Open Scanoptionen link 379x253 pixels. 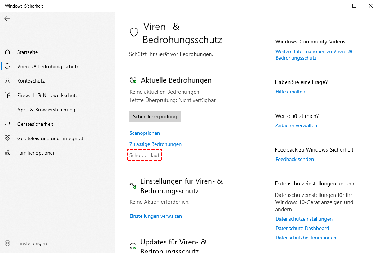[145, 133]
